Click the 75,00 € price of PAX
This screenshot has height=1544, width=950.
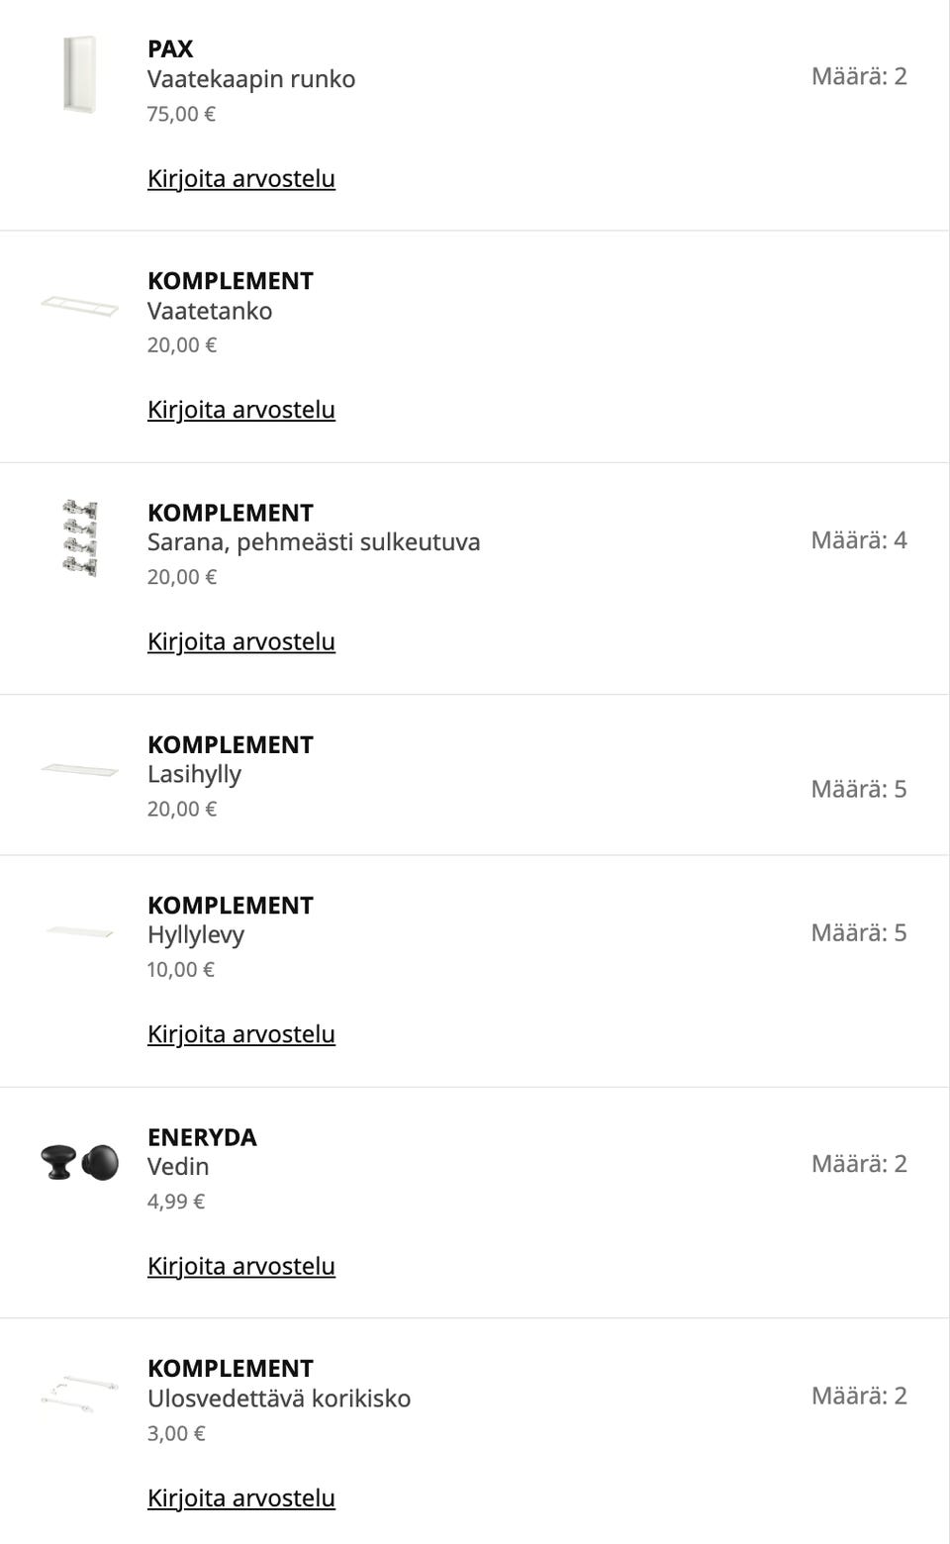(x=181, y=114)
